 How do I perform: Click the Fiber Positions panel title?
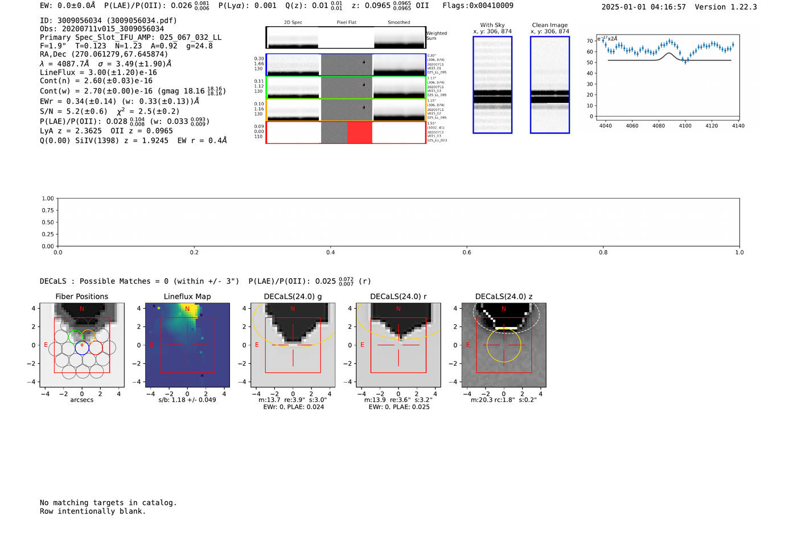pyautogui.click(x=82, y=297)
